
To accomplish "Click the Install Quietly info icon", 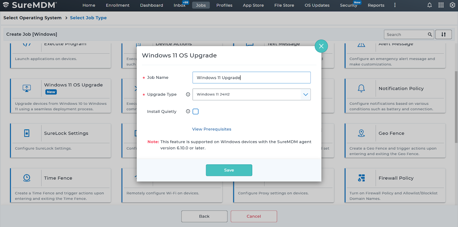I will (188, 111).
